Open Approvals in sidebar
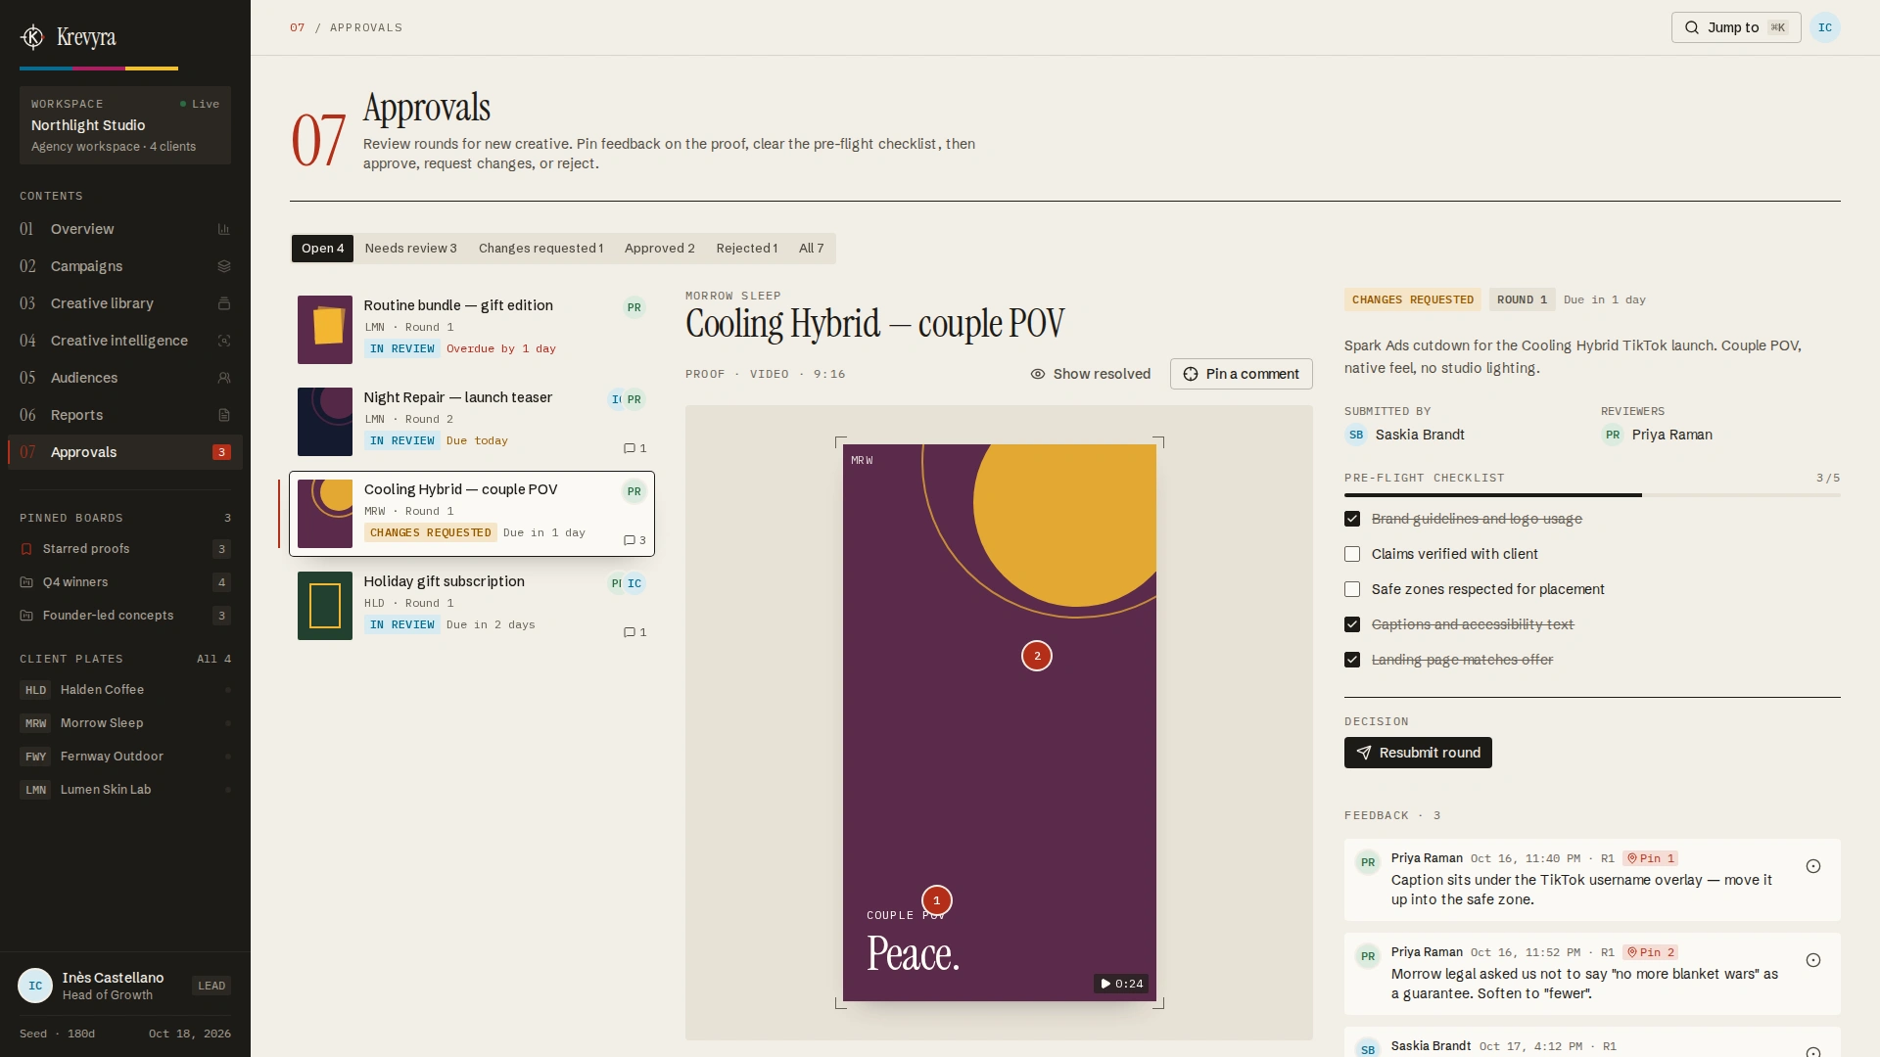This screenshot has height=1057, width=1880. pyautogui.click(x=125, y=452)
